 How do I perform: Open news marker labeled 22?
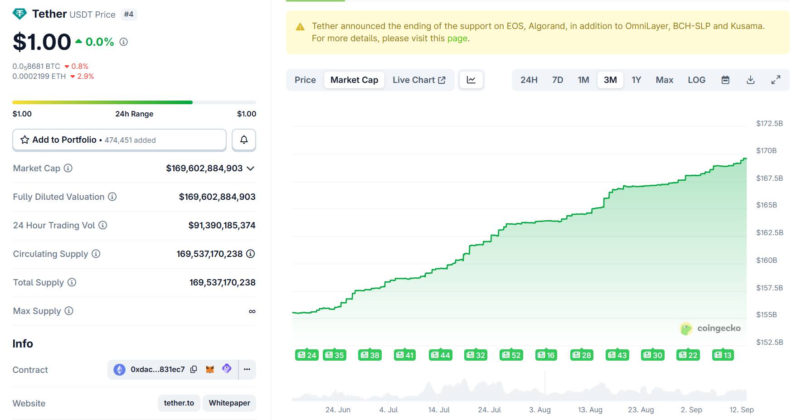point(688,355)
